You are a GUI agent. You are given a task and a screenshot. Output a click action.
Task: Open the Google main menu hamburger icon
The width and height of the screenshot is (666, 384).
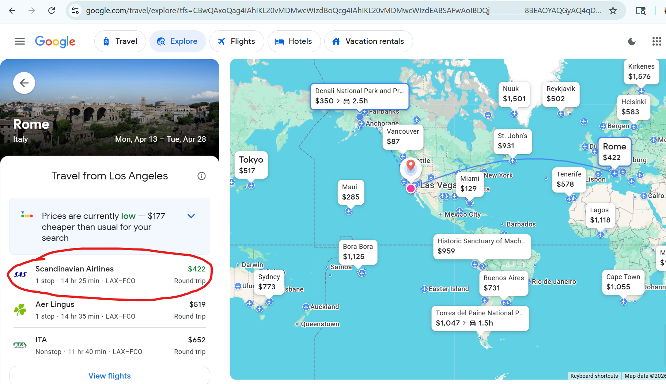coord(20,41)
